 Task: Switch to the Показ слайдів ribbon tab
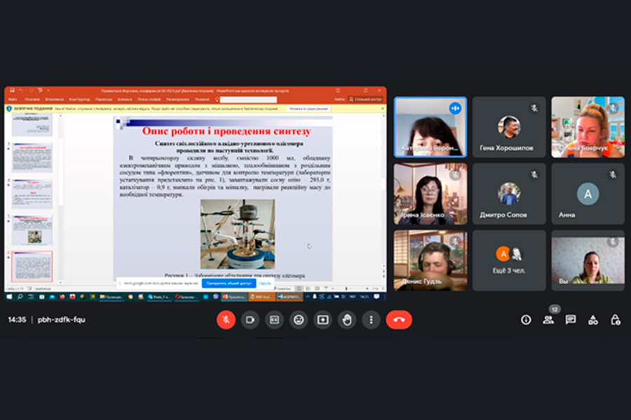click(x=149, y=99)
